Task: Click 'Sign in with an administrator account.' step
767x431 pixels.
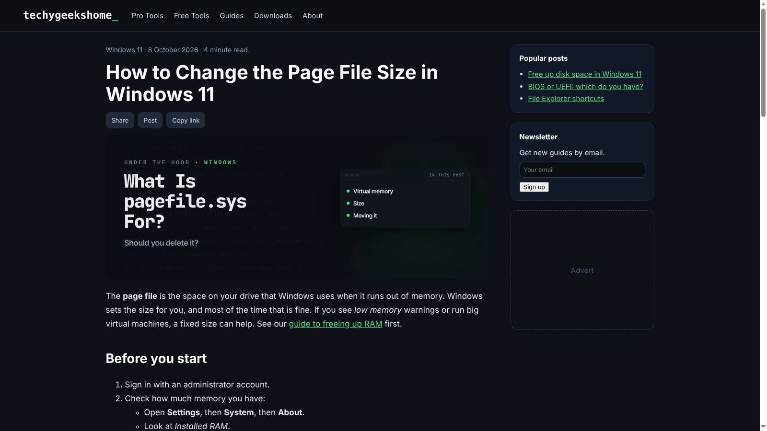Action: point(197,385)
